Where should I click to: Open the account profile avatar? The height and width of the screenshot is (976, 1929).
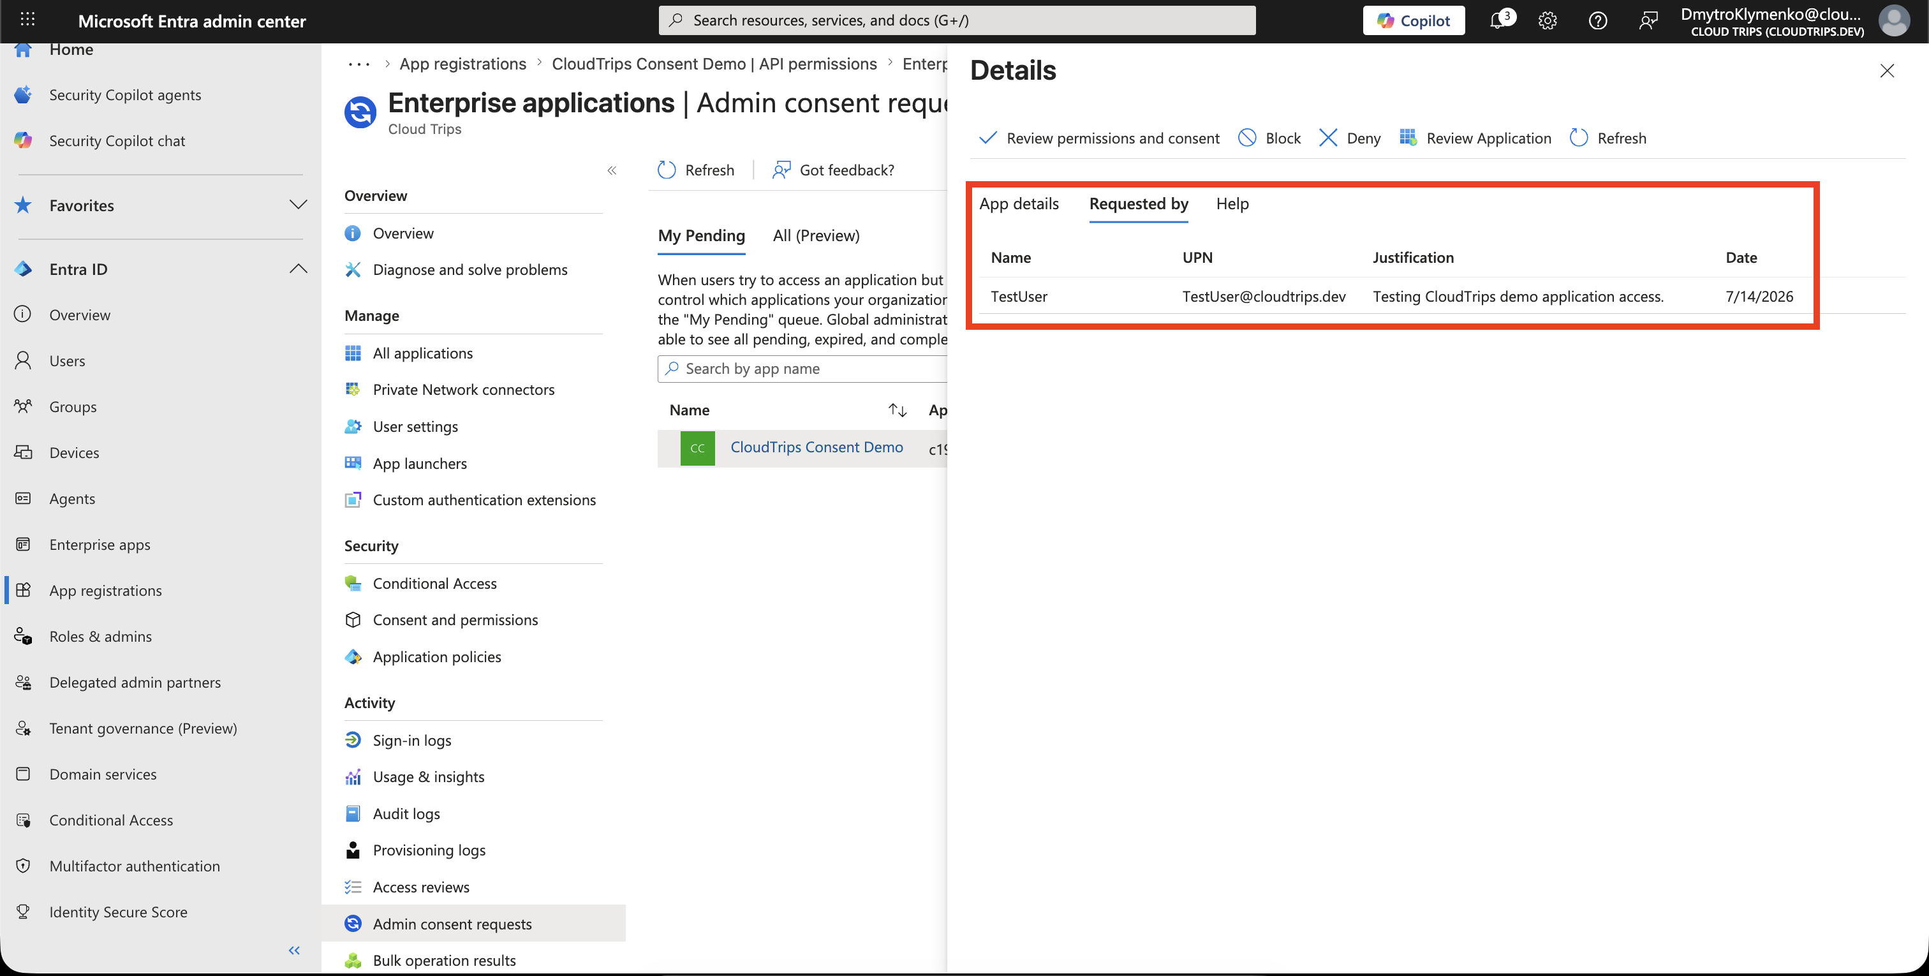[x=1895, y=20]
